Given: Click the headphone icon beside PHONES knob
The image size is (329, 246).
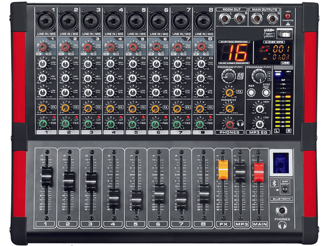Looking at the screenshot, I should 240,123.
